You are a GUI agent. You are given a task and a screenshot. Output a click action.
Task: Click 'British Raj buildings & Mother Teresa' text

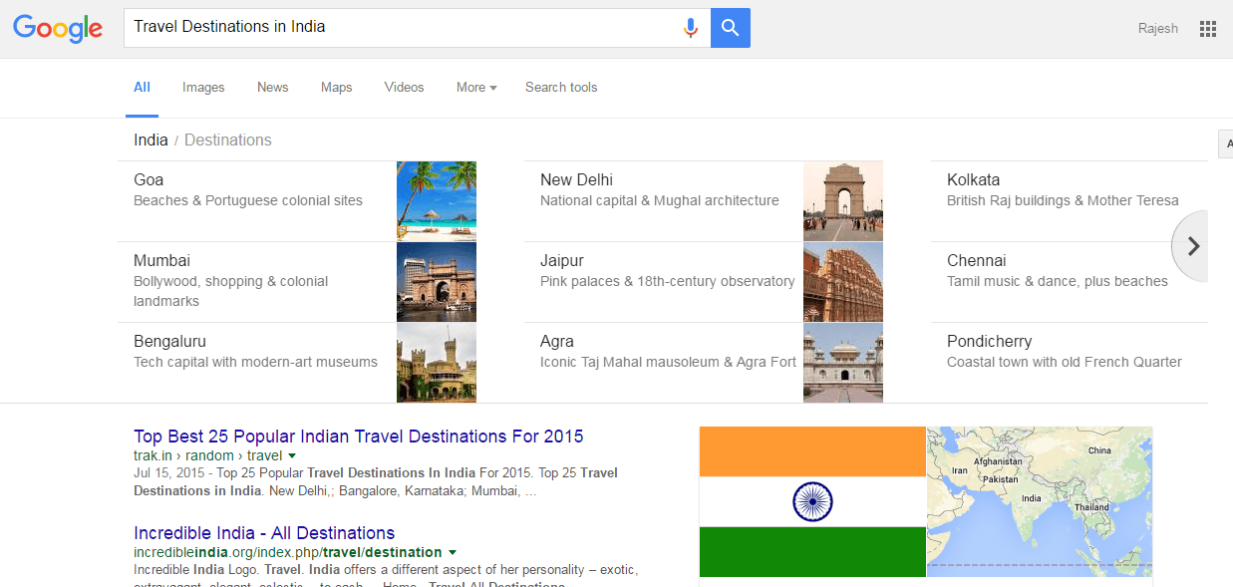(1063, 200)
